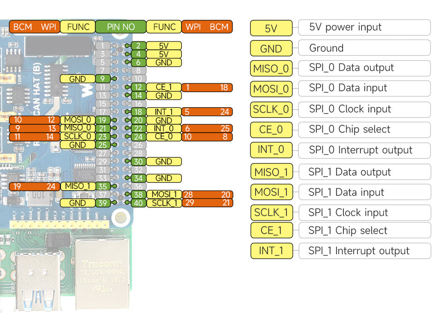Click pin 40 green box
The image size is (442, 315).
[x=139, y=203]
